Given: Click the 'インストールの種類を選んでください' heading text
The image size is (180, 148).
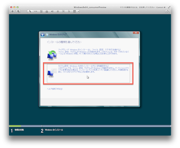Looking at the screenshot, I should (64, 42).
